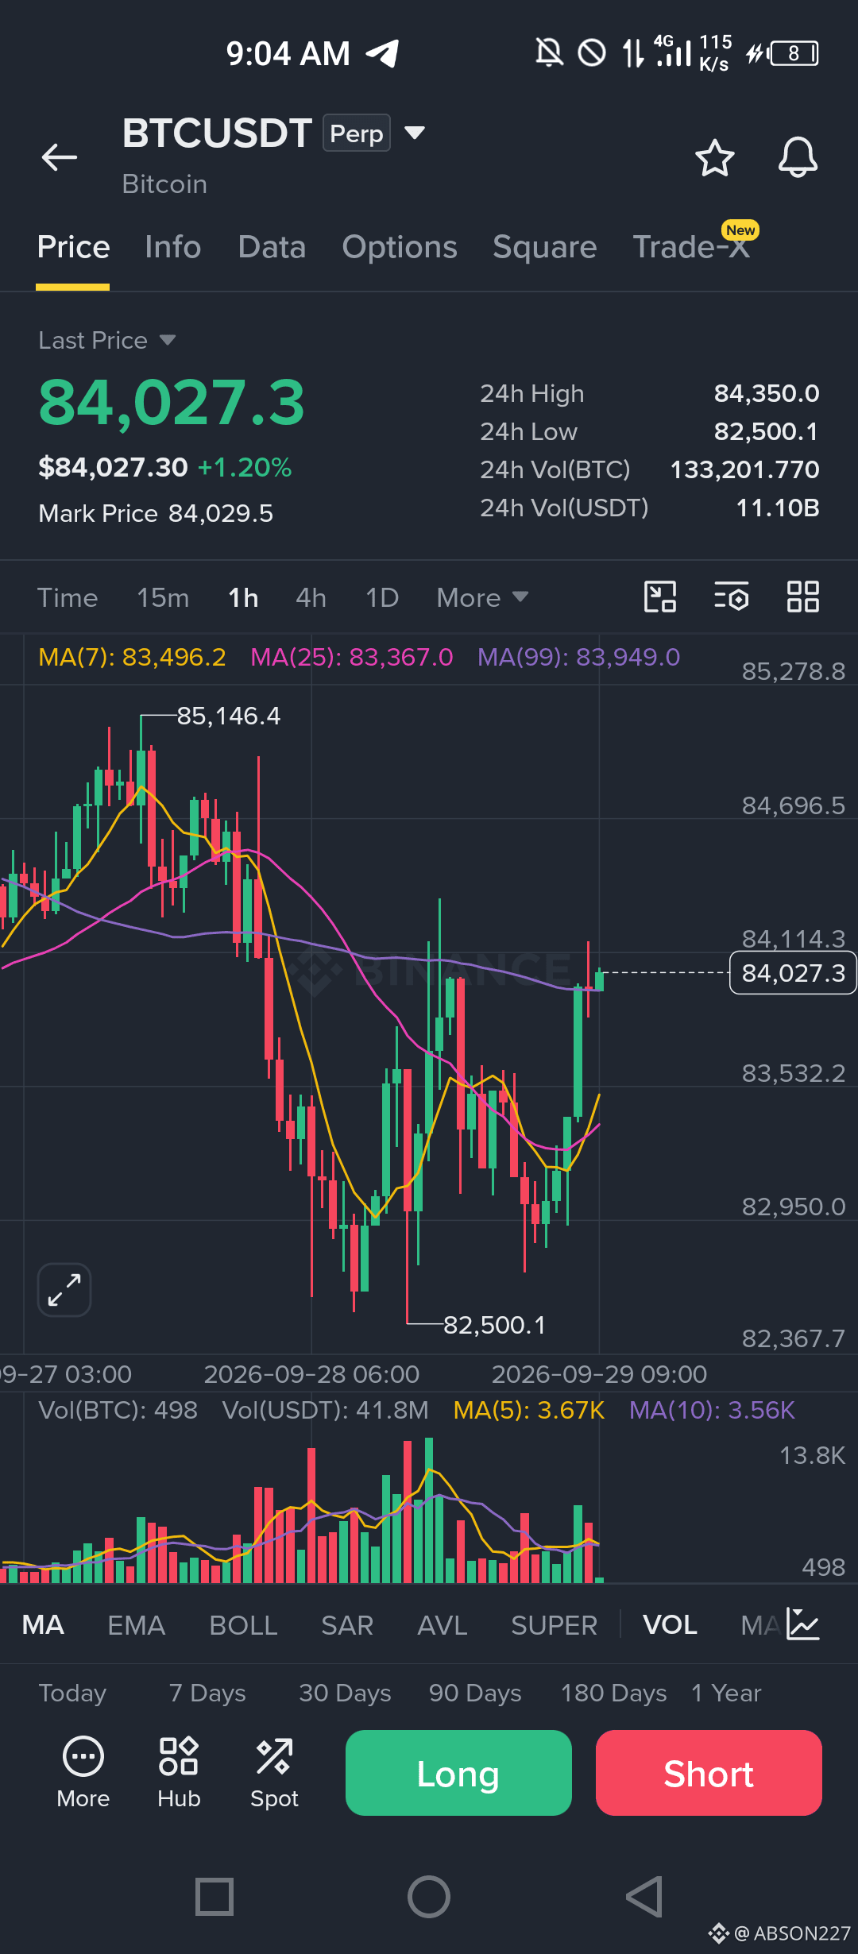Expand the BTCUSDT Perp pair dropdown

(415, 133)
